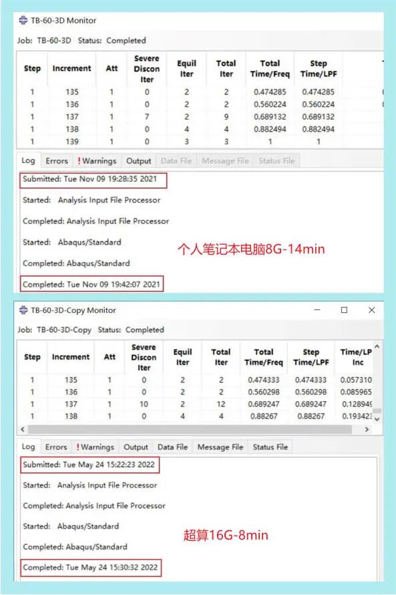The image size is (396, 595).
Task: Open the Output tab in TB-60-3D-Copy Monitor
Action: click(x=136, y=447)
